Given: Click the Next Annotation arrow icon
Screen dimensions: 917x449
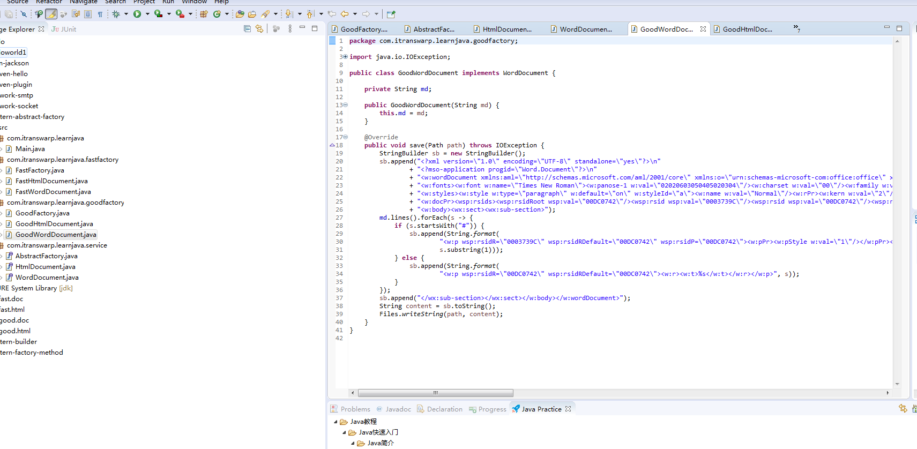Looking at the screenshot, I should pos(288,14).
